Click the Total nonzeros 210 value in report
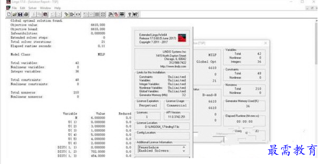 pos(76,93)
